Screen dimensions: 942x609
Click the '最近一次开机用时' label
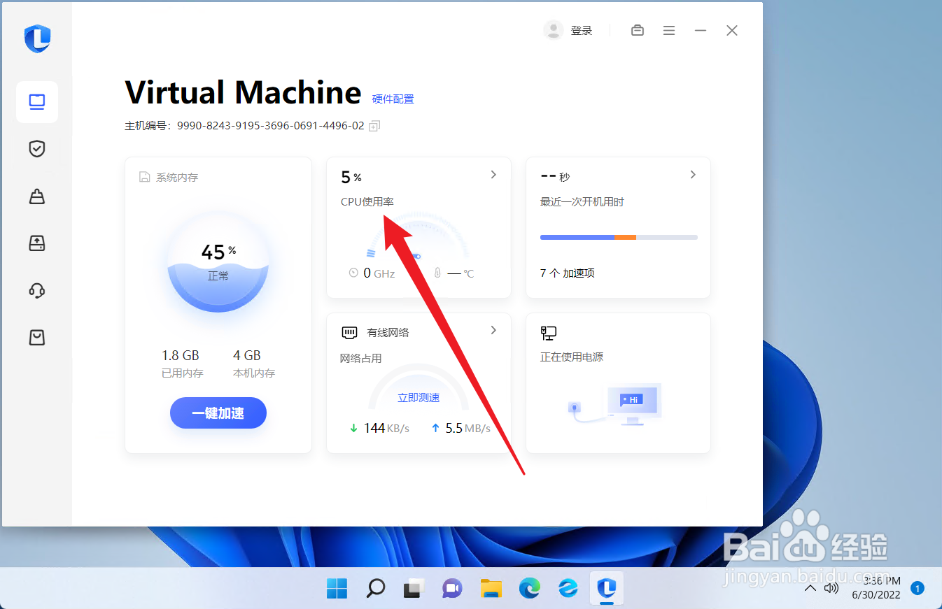coord(582,201)
